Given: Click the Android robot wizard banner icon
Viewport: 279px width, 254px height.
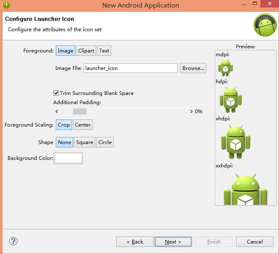Looking at the screenshot, I should click(x=265, y=25).
